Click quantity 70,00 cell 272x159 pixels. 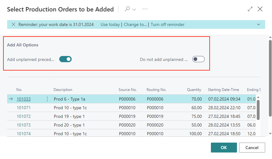(x=197, y=99)
